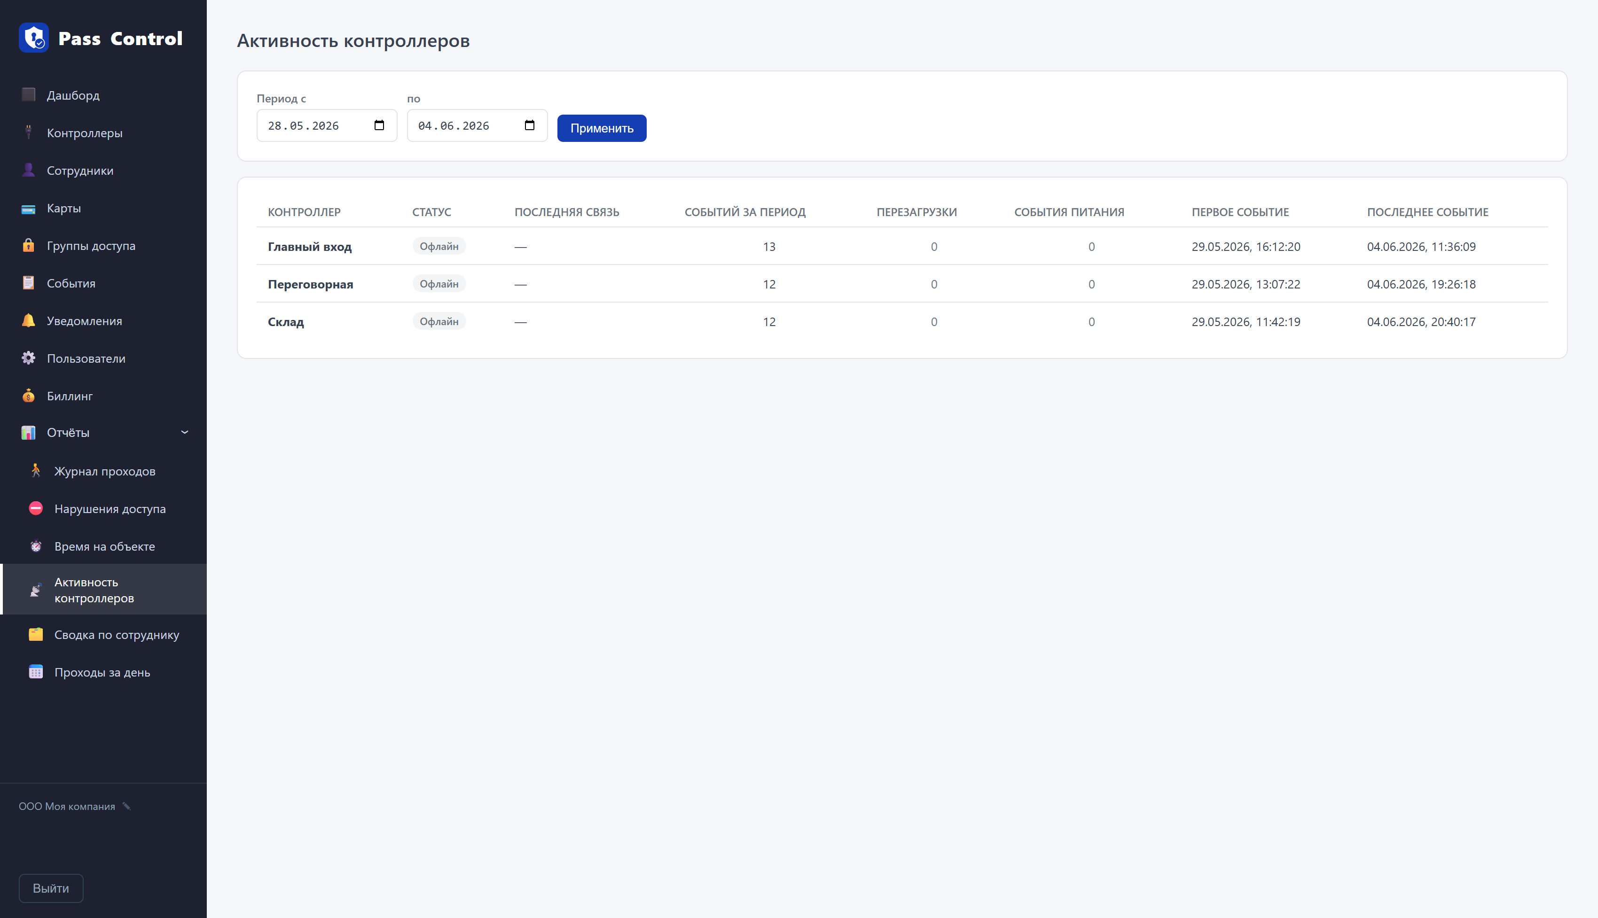Click the Дашборд sidebar icon

point(28,94)
